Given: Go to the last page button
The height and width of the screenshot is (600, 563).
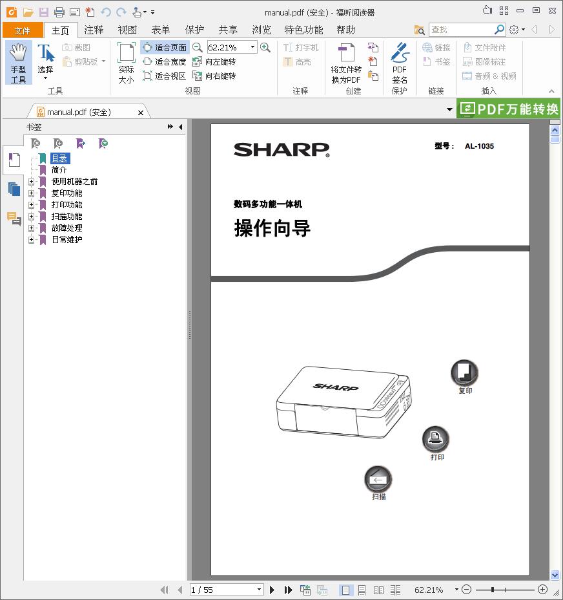Looking at the screenshot, I should click(x=289, y=590).
